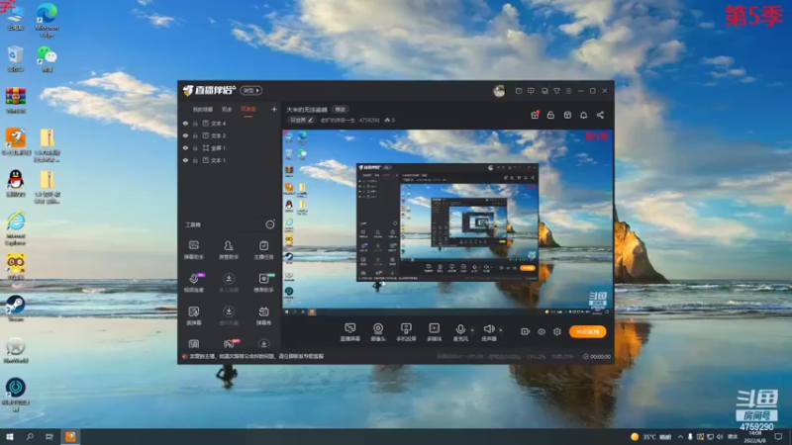Click the 直播屏幕 screen capture source button
The width and height of the screenshot is (792, 445).
tap(350, 332)
